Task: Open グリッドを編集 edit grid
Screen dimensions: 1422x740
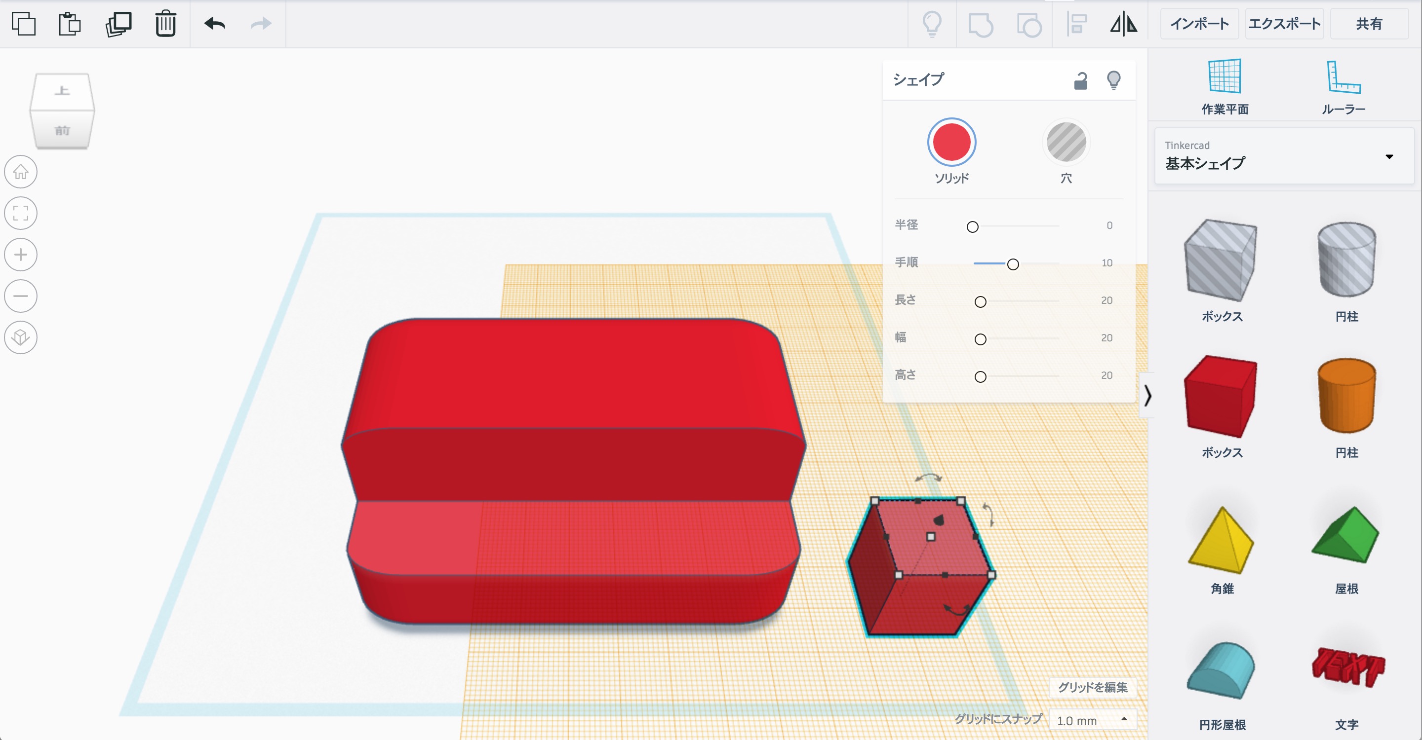Action: (1092, 687)
